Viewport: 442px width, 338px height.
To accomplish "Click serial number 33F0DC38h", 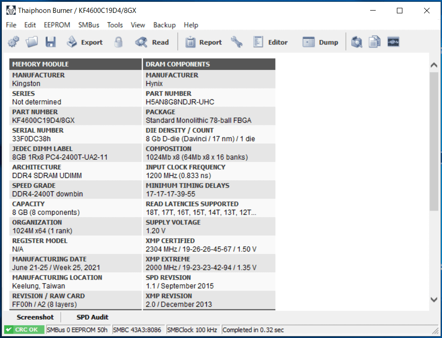I will point(31,139).
